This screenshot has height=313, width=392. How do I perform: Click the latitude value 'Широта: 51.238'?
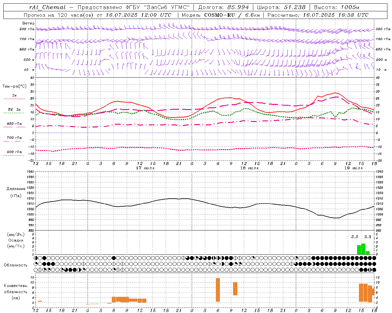point(281,7)
